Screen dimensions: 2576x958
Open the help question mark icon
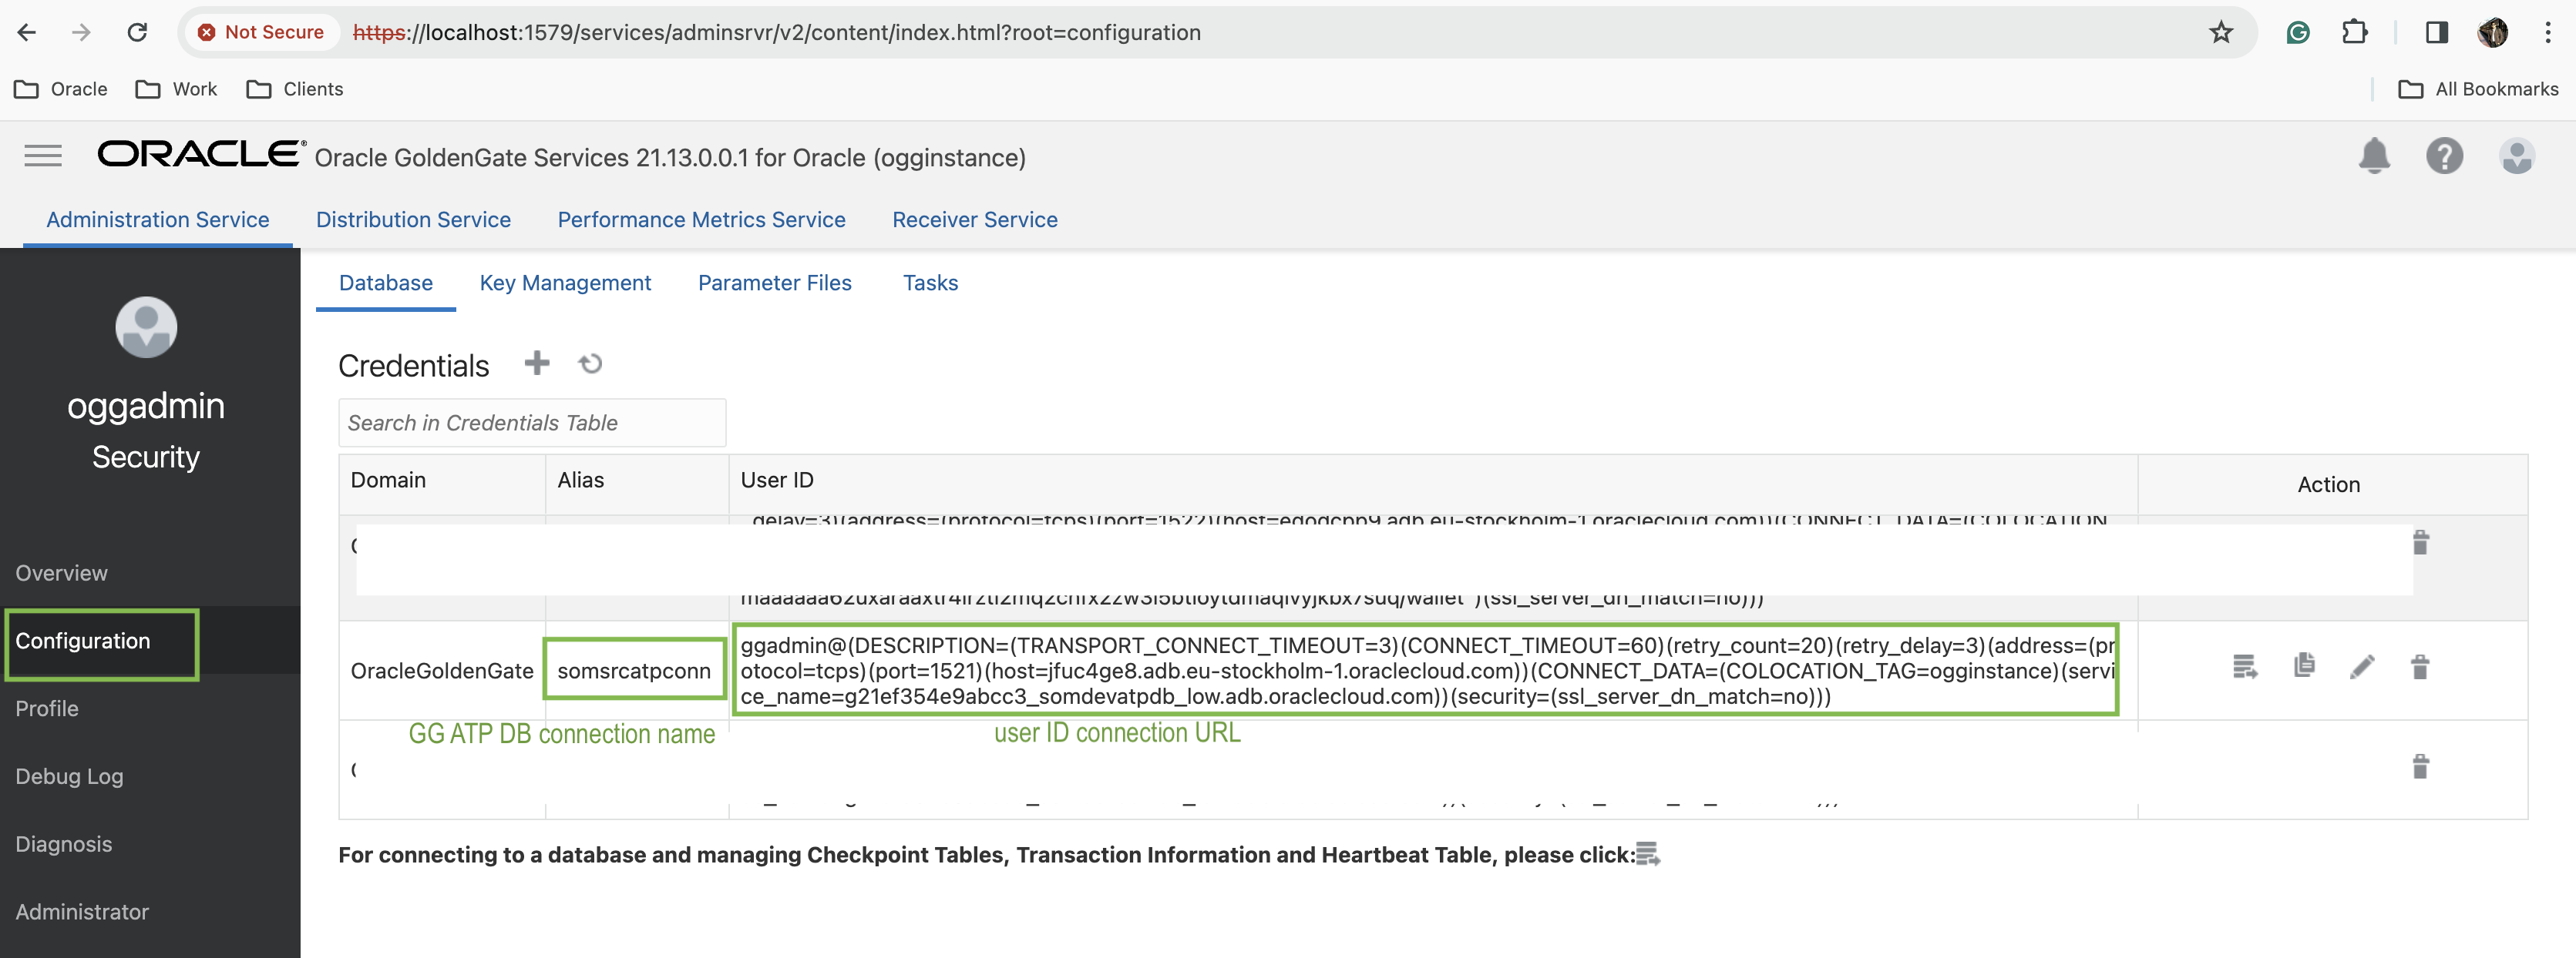pos(2444,156)
